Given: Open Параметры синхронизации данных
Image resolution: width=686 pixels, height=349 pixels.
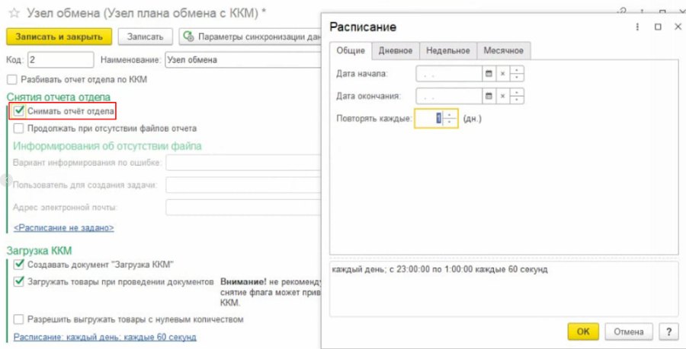Looking at the screenshot, I should tap(250, 36).
